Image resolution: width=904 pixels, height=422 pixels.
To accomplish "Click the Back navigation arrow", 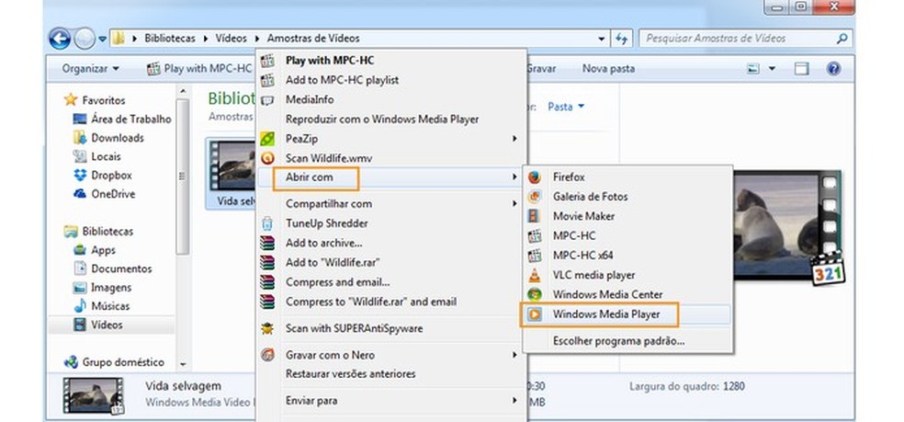I will (x=60, y=39).
